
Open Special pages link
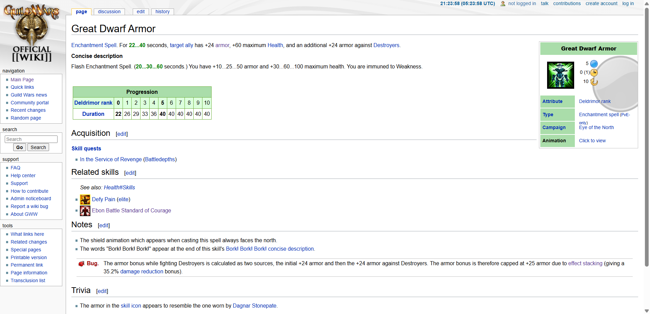pos(26,250)
